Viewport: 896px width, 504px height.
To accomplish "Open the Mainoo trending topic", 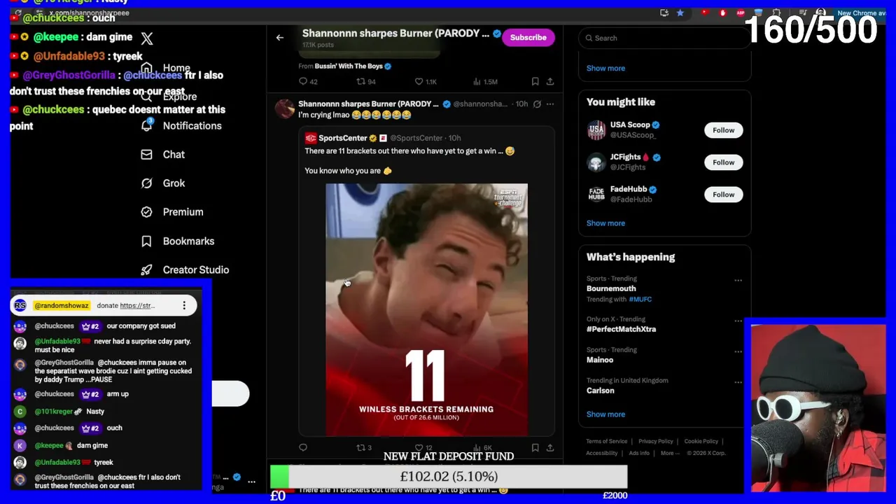I will pyautogui.click(x=600, y=360).
